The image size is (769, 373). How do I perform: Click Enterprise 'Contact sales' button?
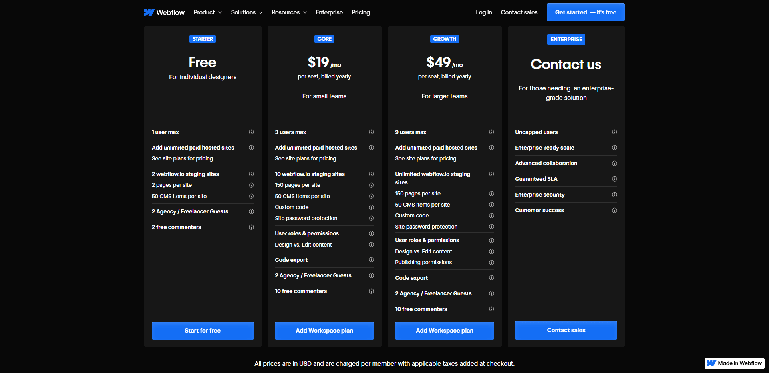pyautogui.click(x=566, y=330)
